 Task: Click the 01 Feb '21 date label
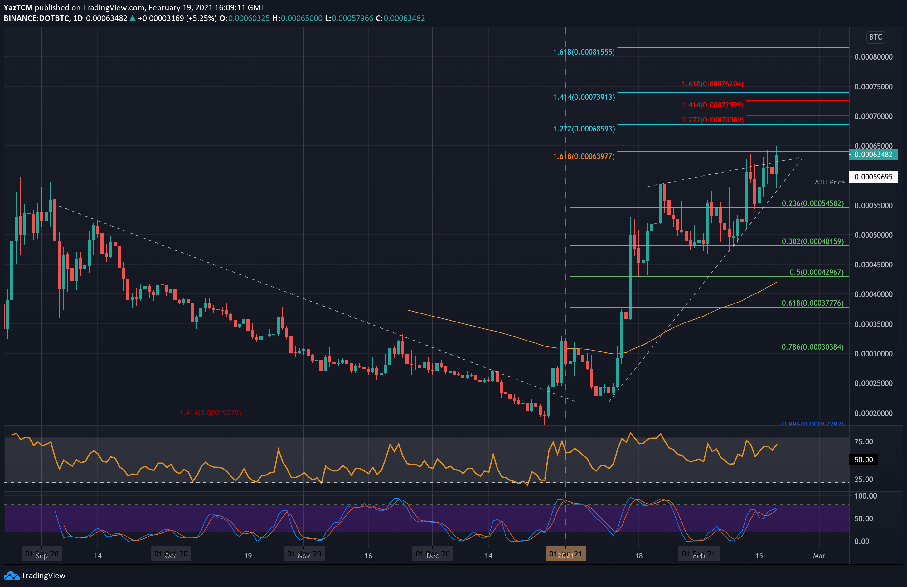pyautogui.click(x=699, y=554)
